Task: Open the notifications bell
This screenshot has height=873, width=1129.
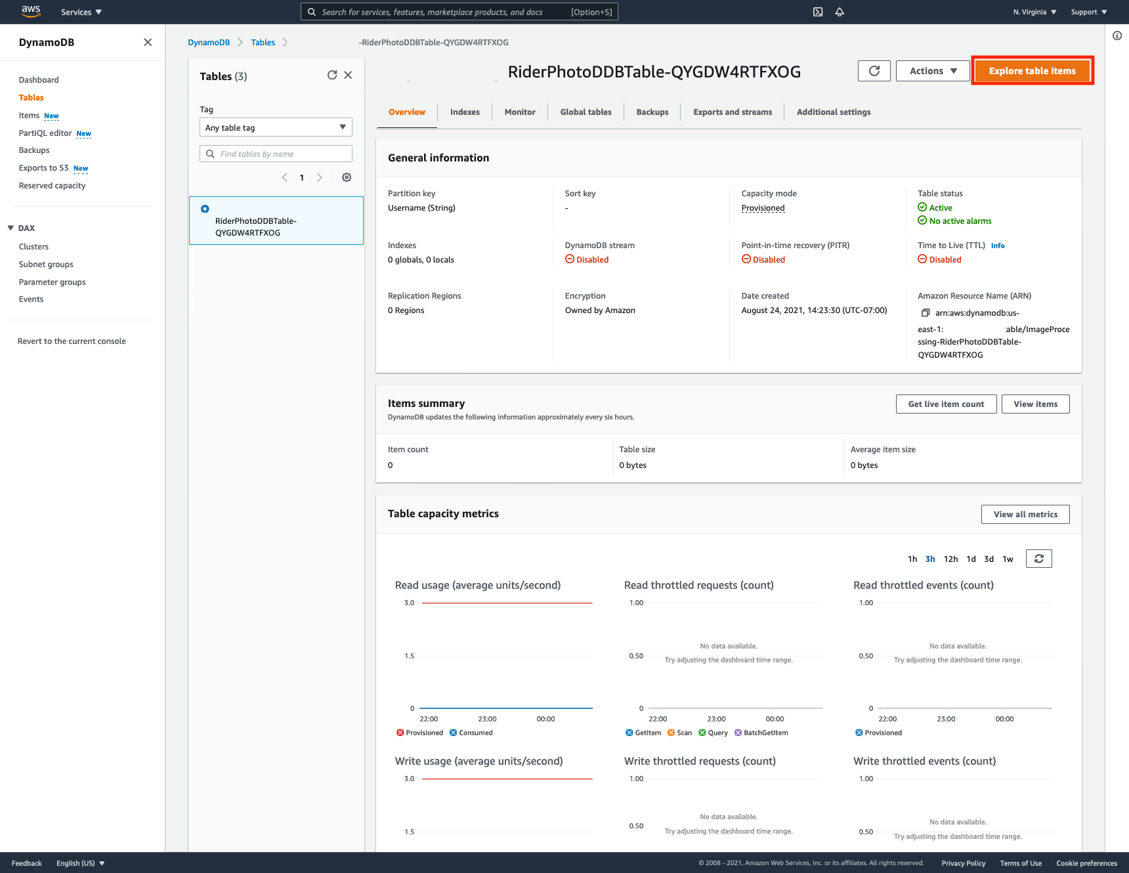Action: [x=840, y=12]
